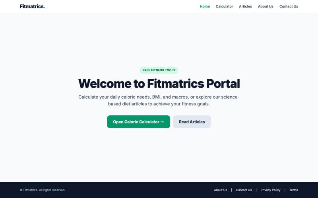Open Contact Us in the footer
This screenshot has width=318, height=198.
tap(244, 190)
